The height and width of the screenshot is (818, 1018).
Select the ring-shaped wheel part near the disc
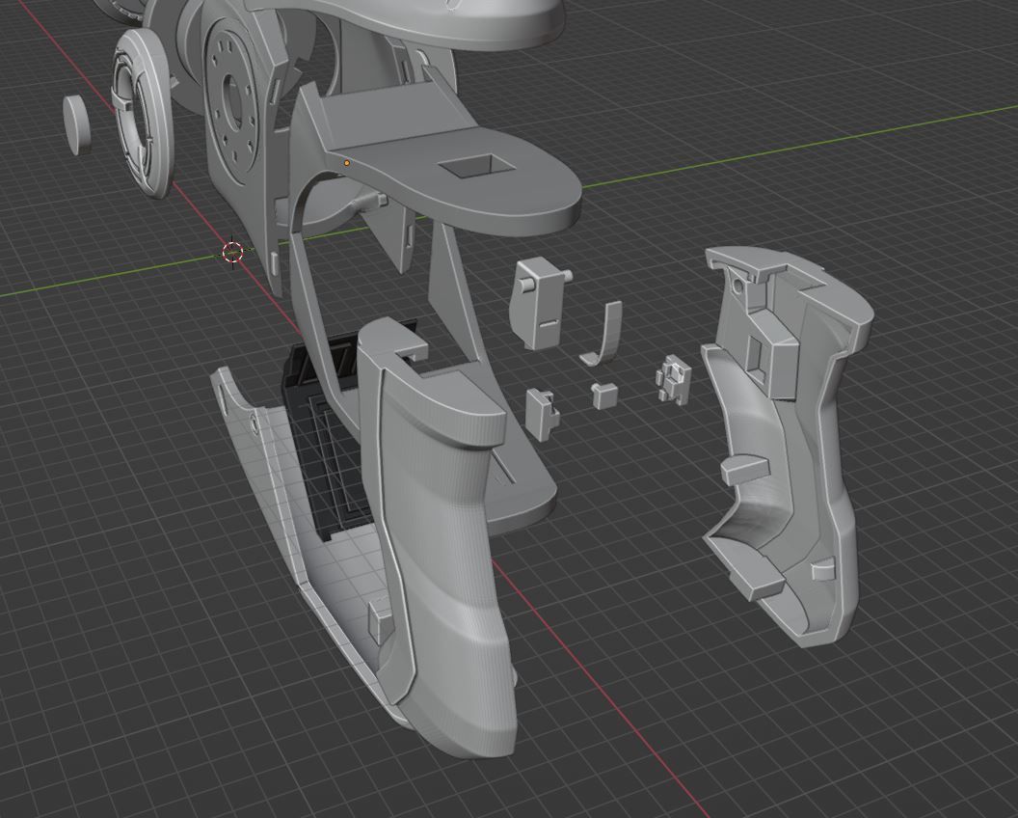[x=141, y=112]
